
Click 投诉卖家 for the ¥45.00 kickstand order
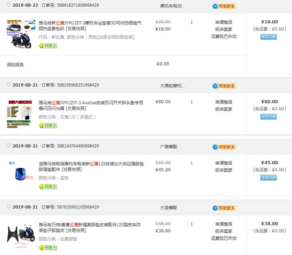click(224, 170)
